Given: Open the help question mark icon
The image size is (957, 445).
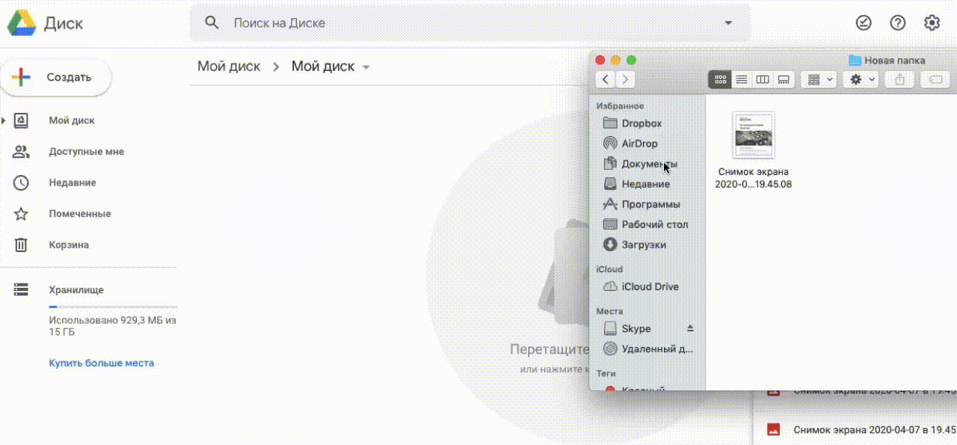Looking at the screenshot, I should (898, 23).
